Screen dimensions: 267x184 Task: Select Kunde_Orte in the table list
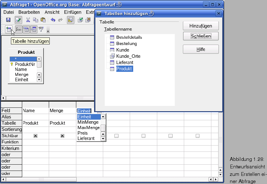[128, 56]
